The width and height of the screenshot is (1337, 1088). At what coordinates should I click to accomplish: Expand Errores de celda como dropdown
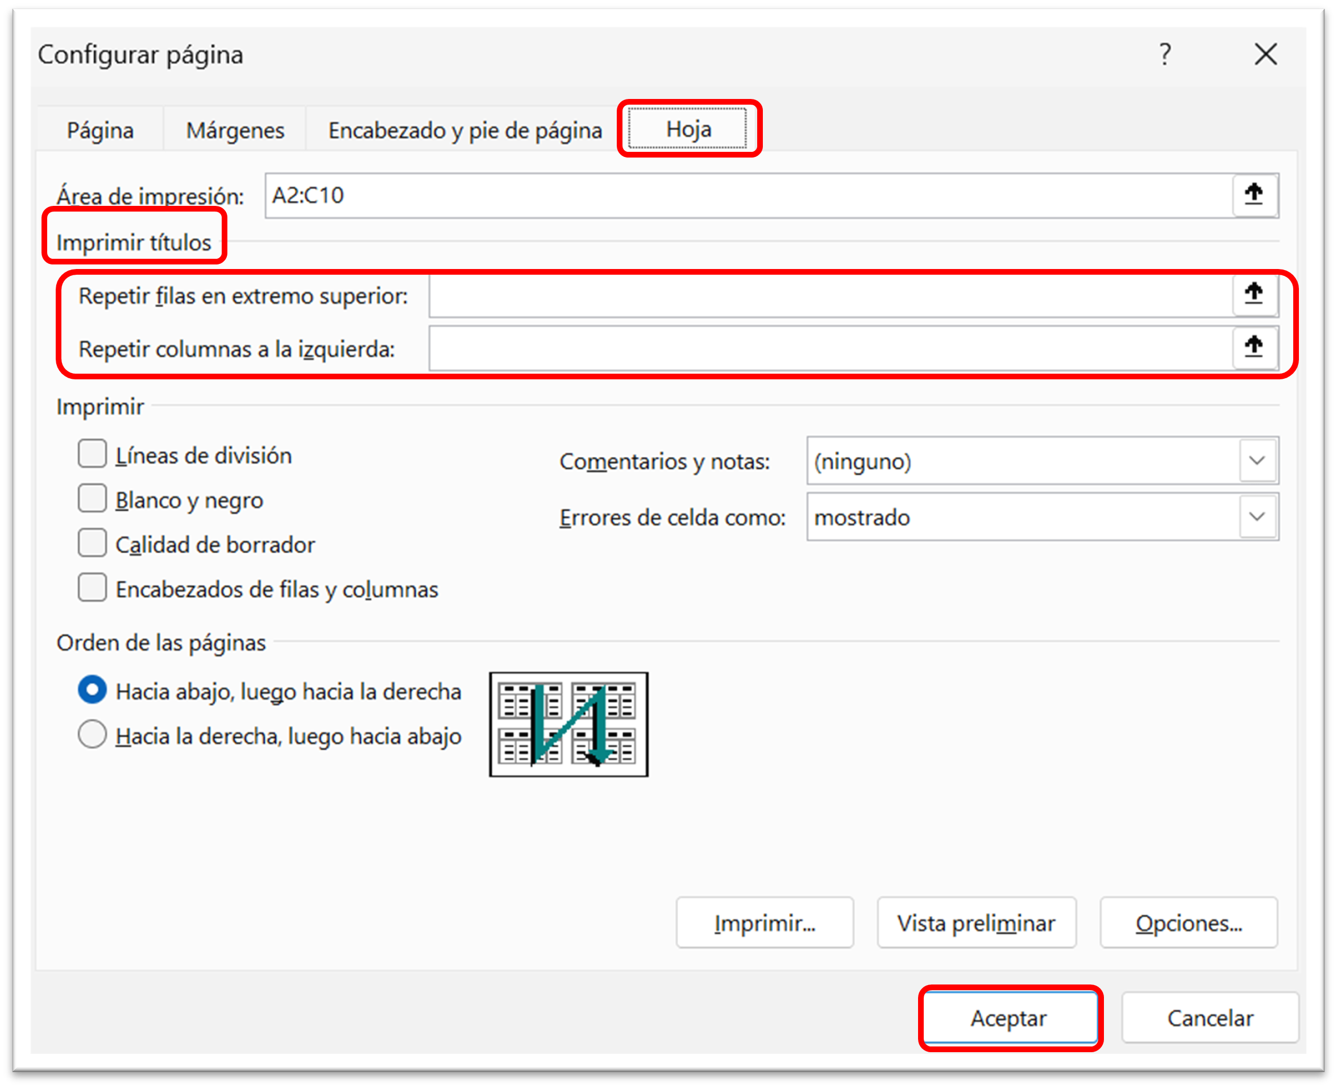click(x=1257, y=517)
